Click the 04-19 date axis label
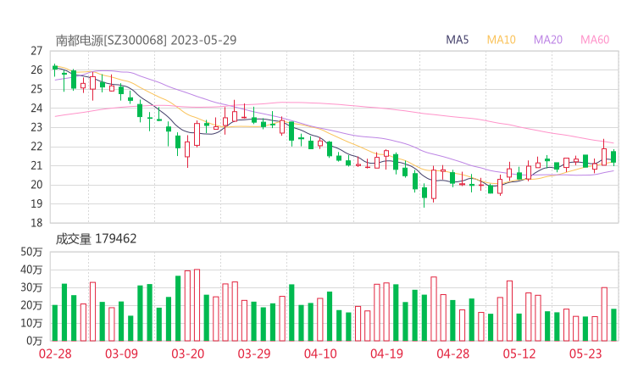The width and height of the screenshot is (627, 373). click(x=386, y=354)
